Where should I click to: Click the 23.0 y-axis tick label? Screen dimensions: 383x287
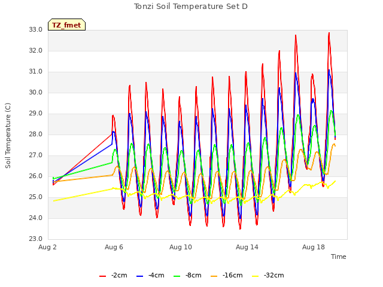[36, 239]
